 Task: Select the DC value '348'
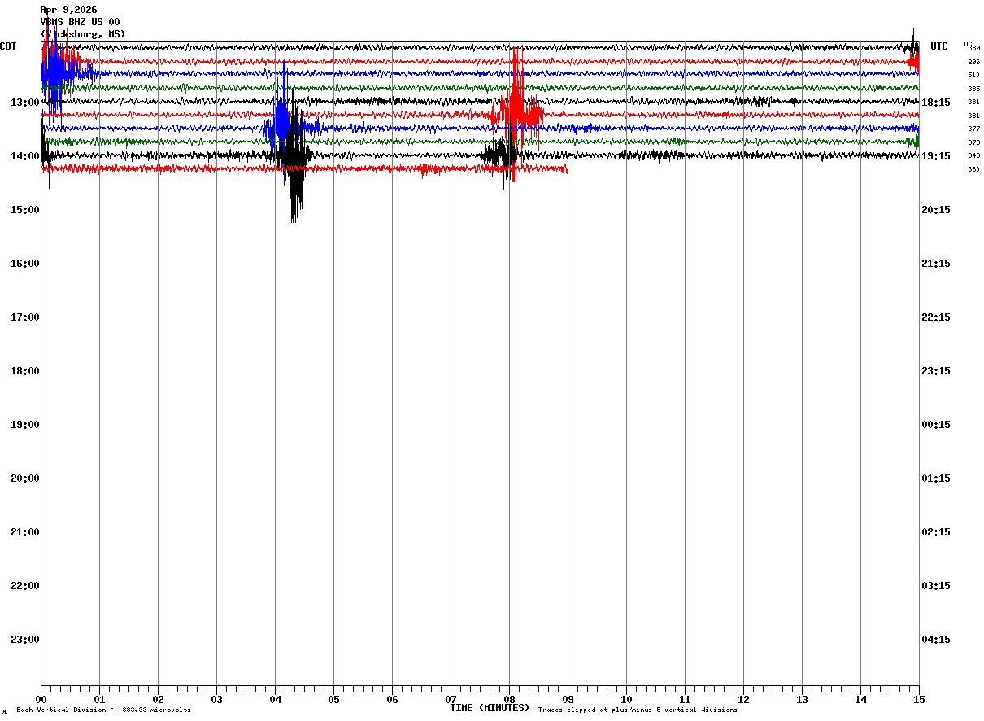click(973, 155)
